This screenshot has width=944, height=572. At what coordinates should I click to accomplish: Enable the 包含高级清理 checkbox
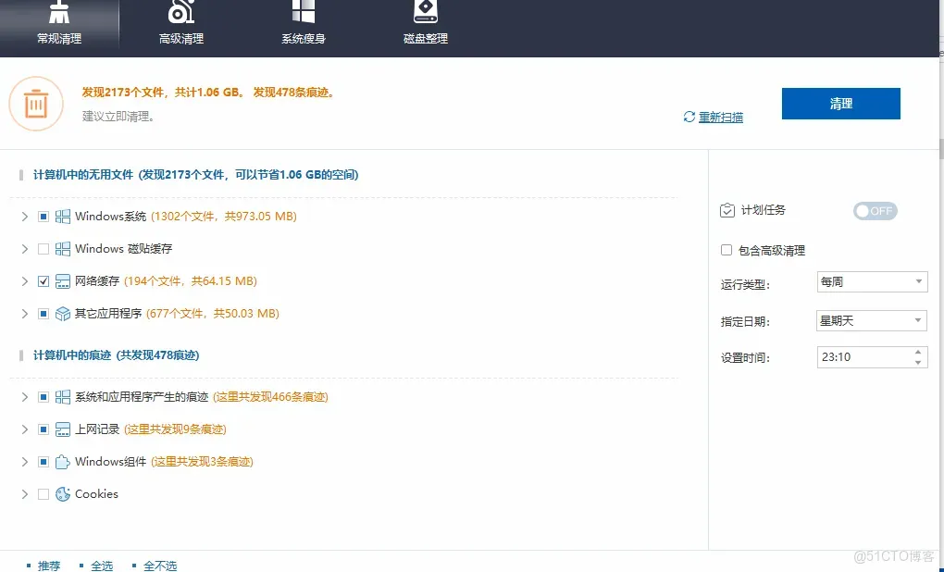(727, 249)
